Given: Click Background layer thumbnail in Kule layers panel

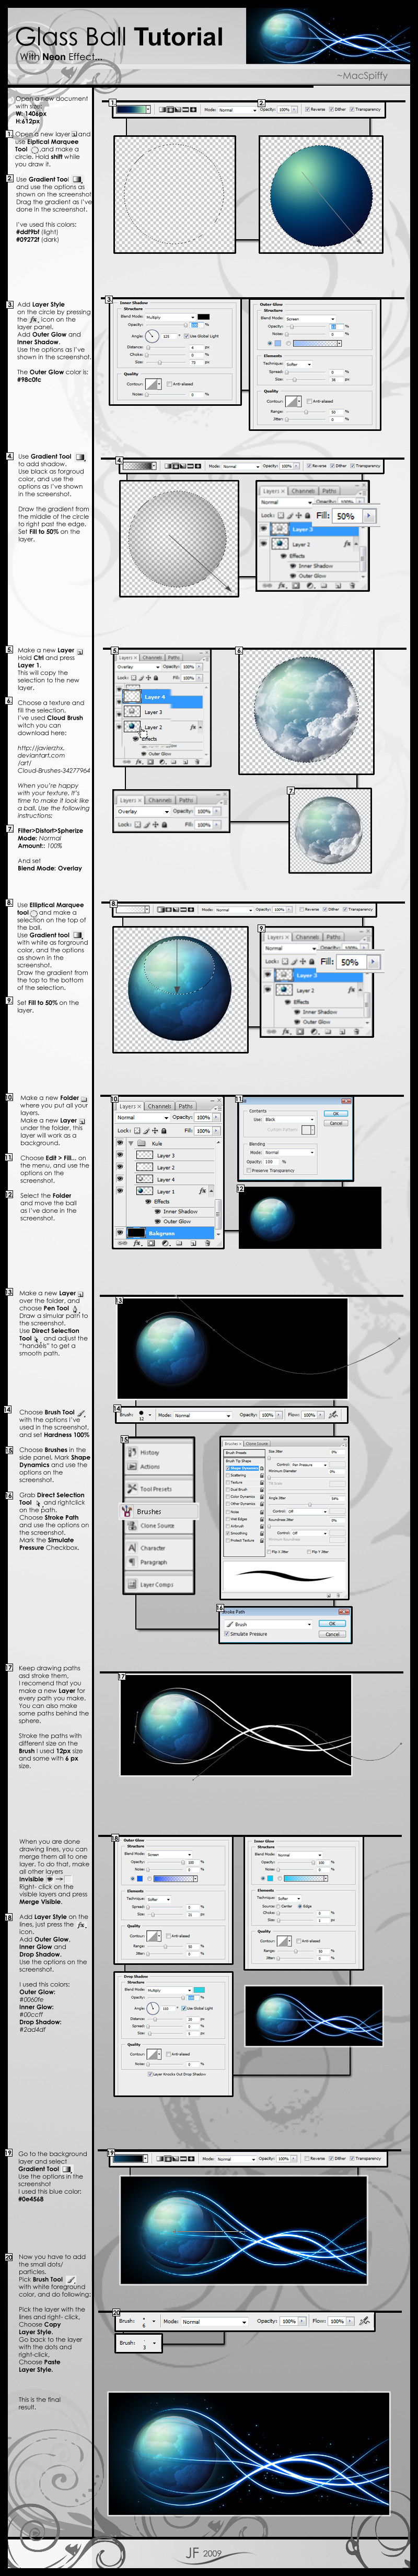Looking at the screenshot, I should tap(136, 1233).
